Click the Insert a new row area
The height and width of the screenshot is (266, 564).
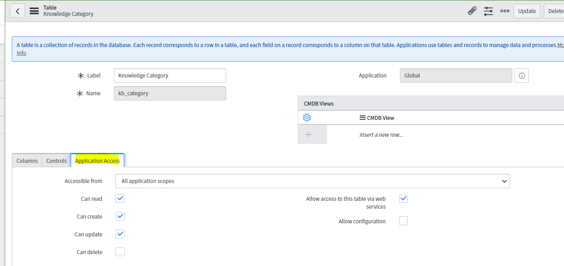pos(381,134)
